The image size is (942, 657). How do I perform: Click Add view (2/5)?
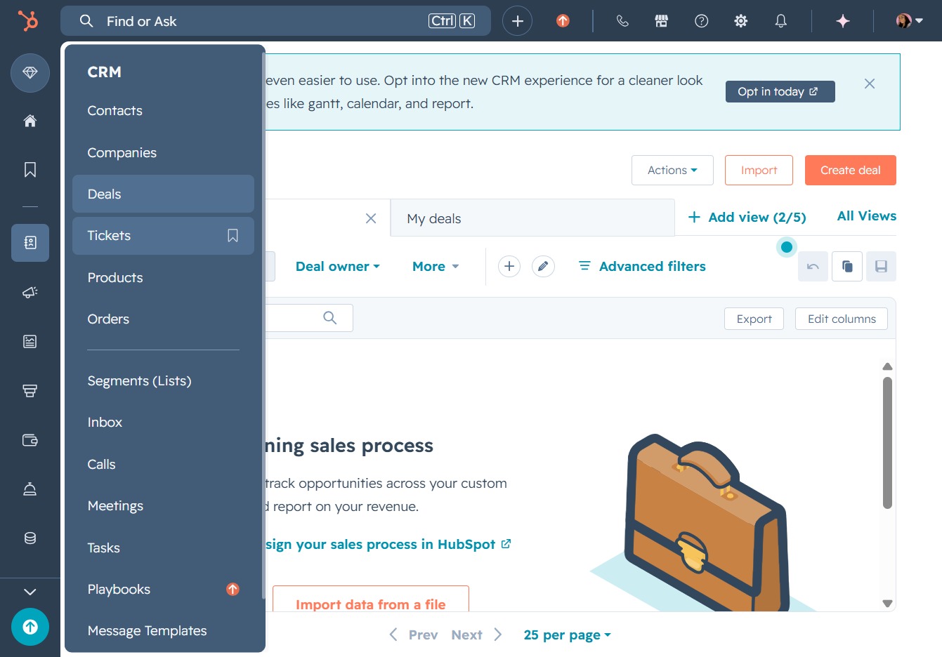[747, 217]
